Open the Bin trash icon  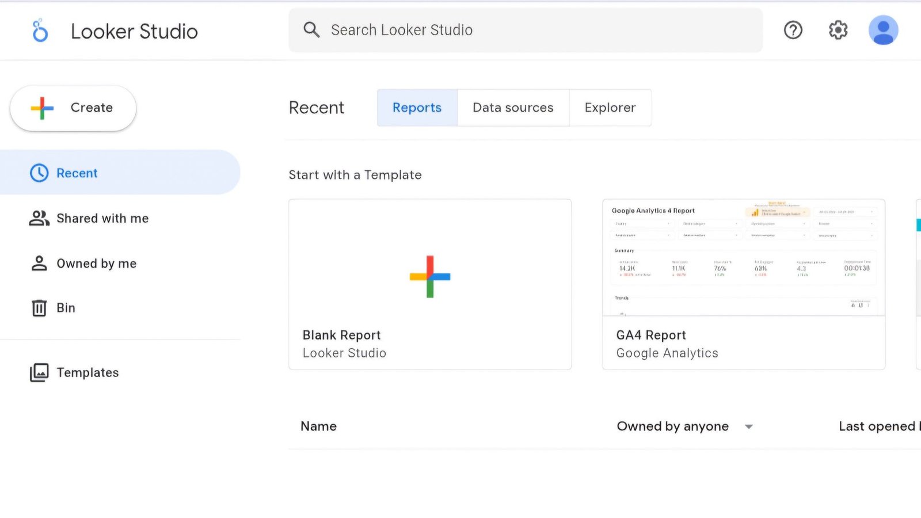coord(39,308)
